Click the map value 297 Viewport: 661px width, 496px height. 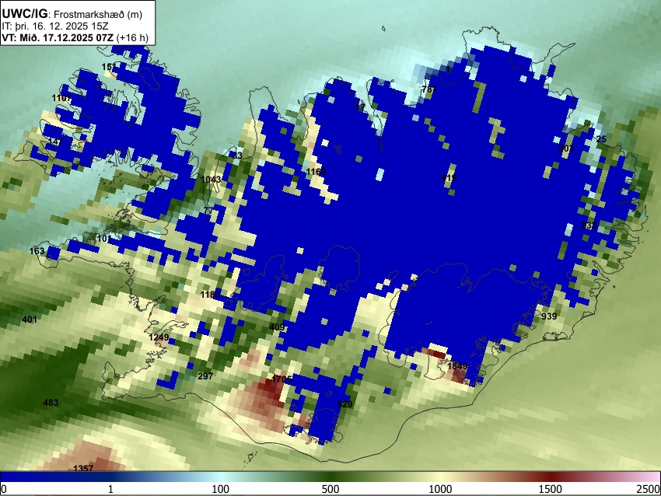coord(205,376)
